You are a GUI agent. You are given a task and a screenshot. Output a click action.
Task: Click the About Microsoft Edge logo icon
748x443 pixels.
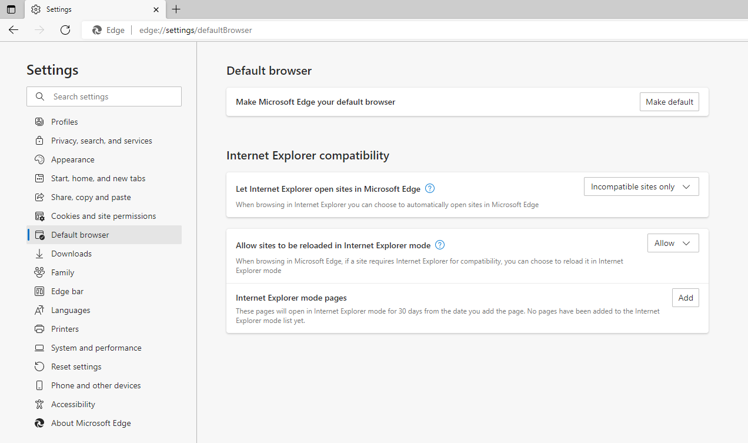point(39,423)
